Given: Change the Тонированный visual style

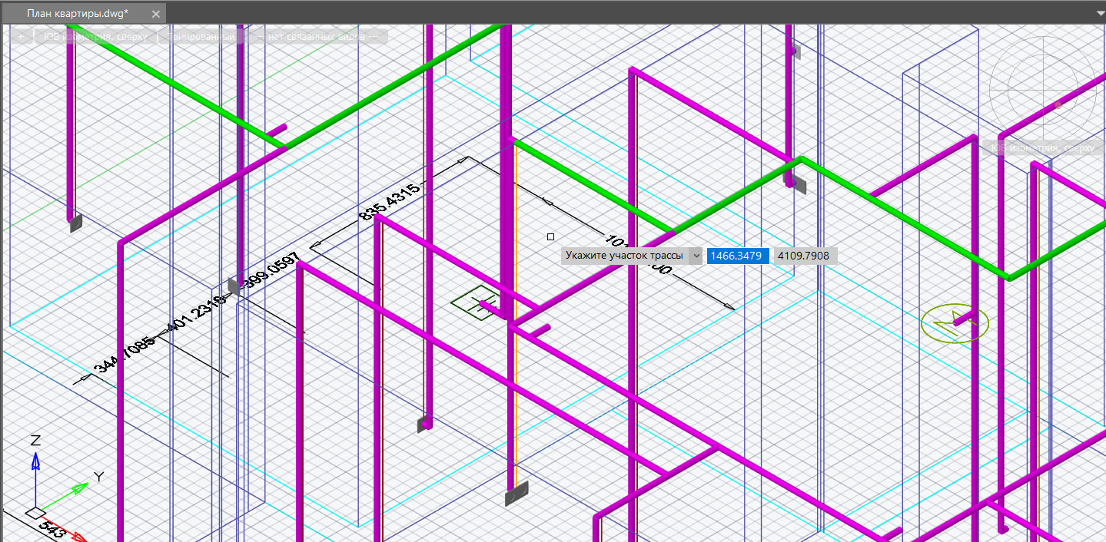Looking at the screenshot, I should point(200,36).
